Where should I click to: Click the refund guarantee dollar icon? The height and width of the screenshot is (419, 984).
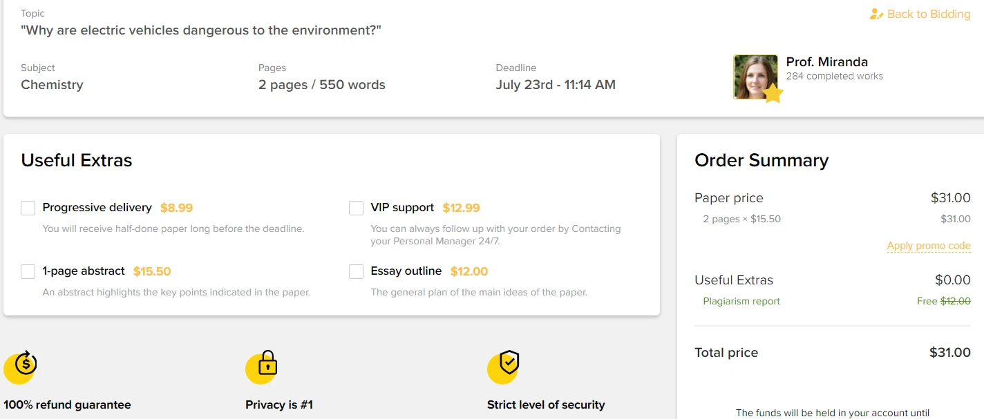click(x=25, y=363)
